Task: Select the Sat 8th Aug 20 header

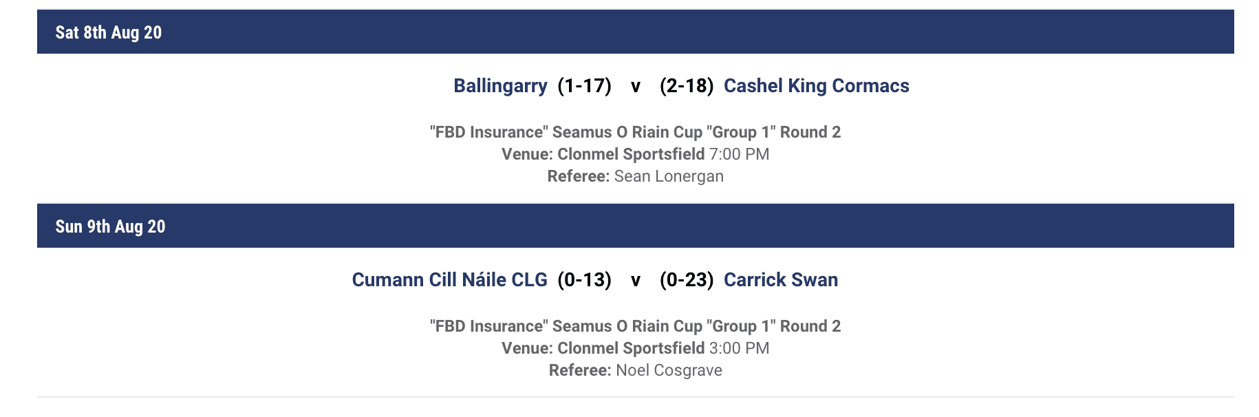Action: [636, 32]
